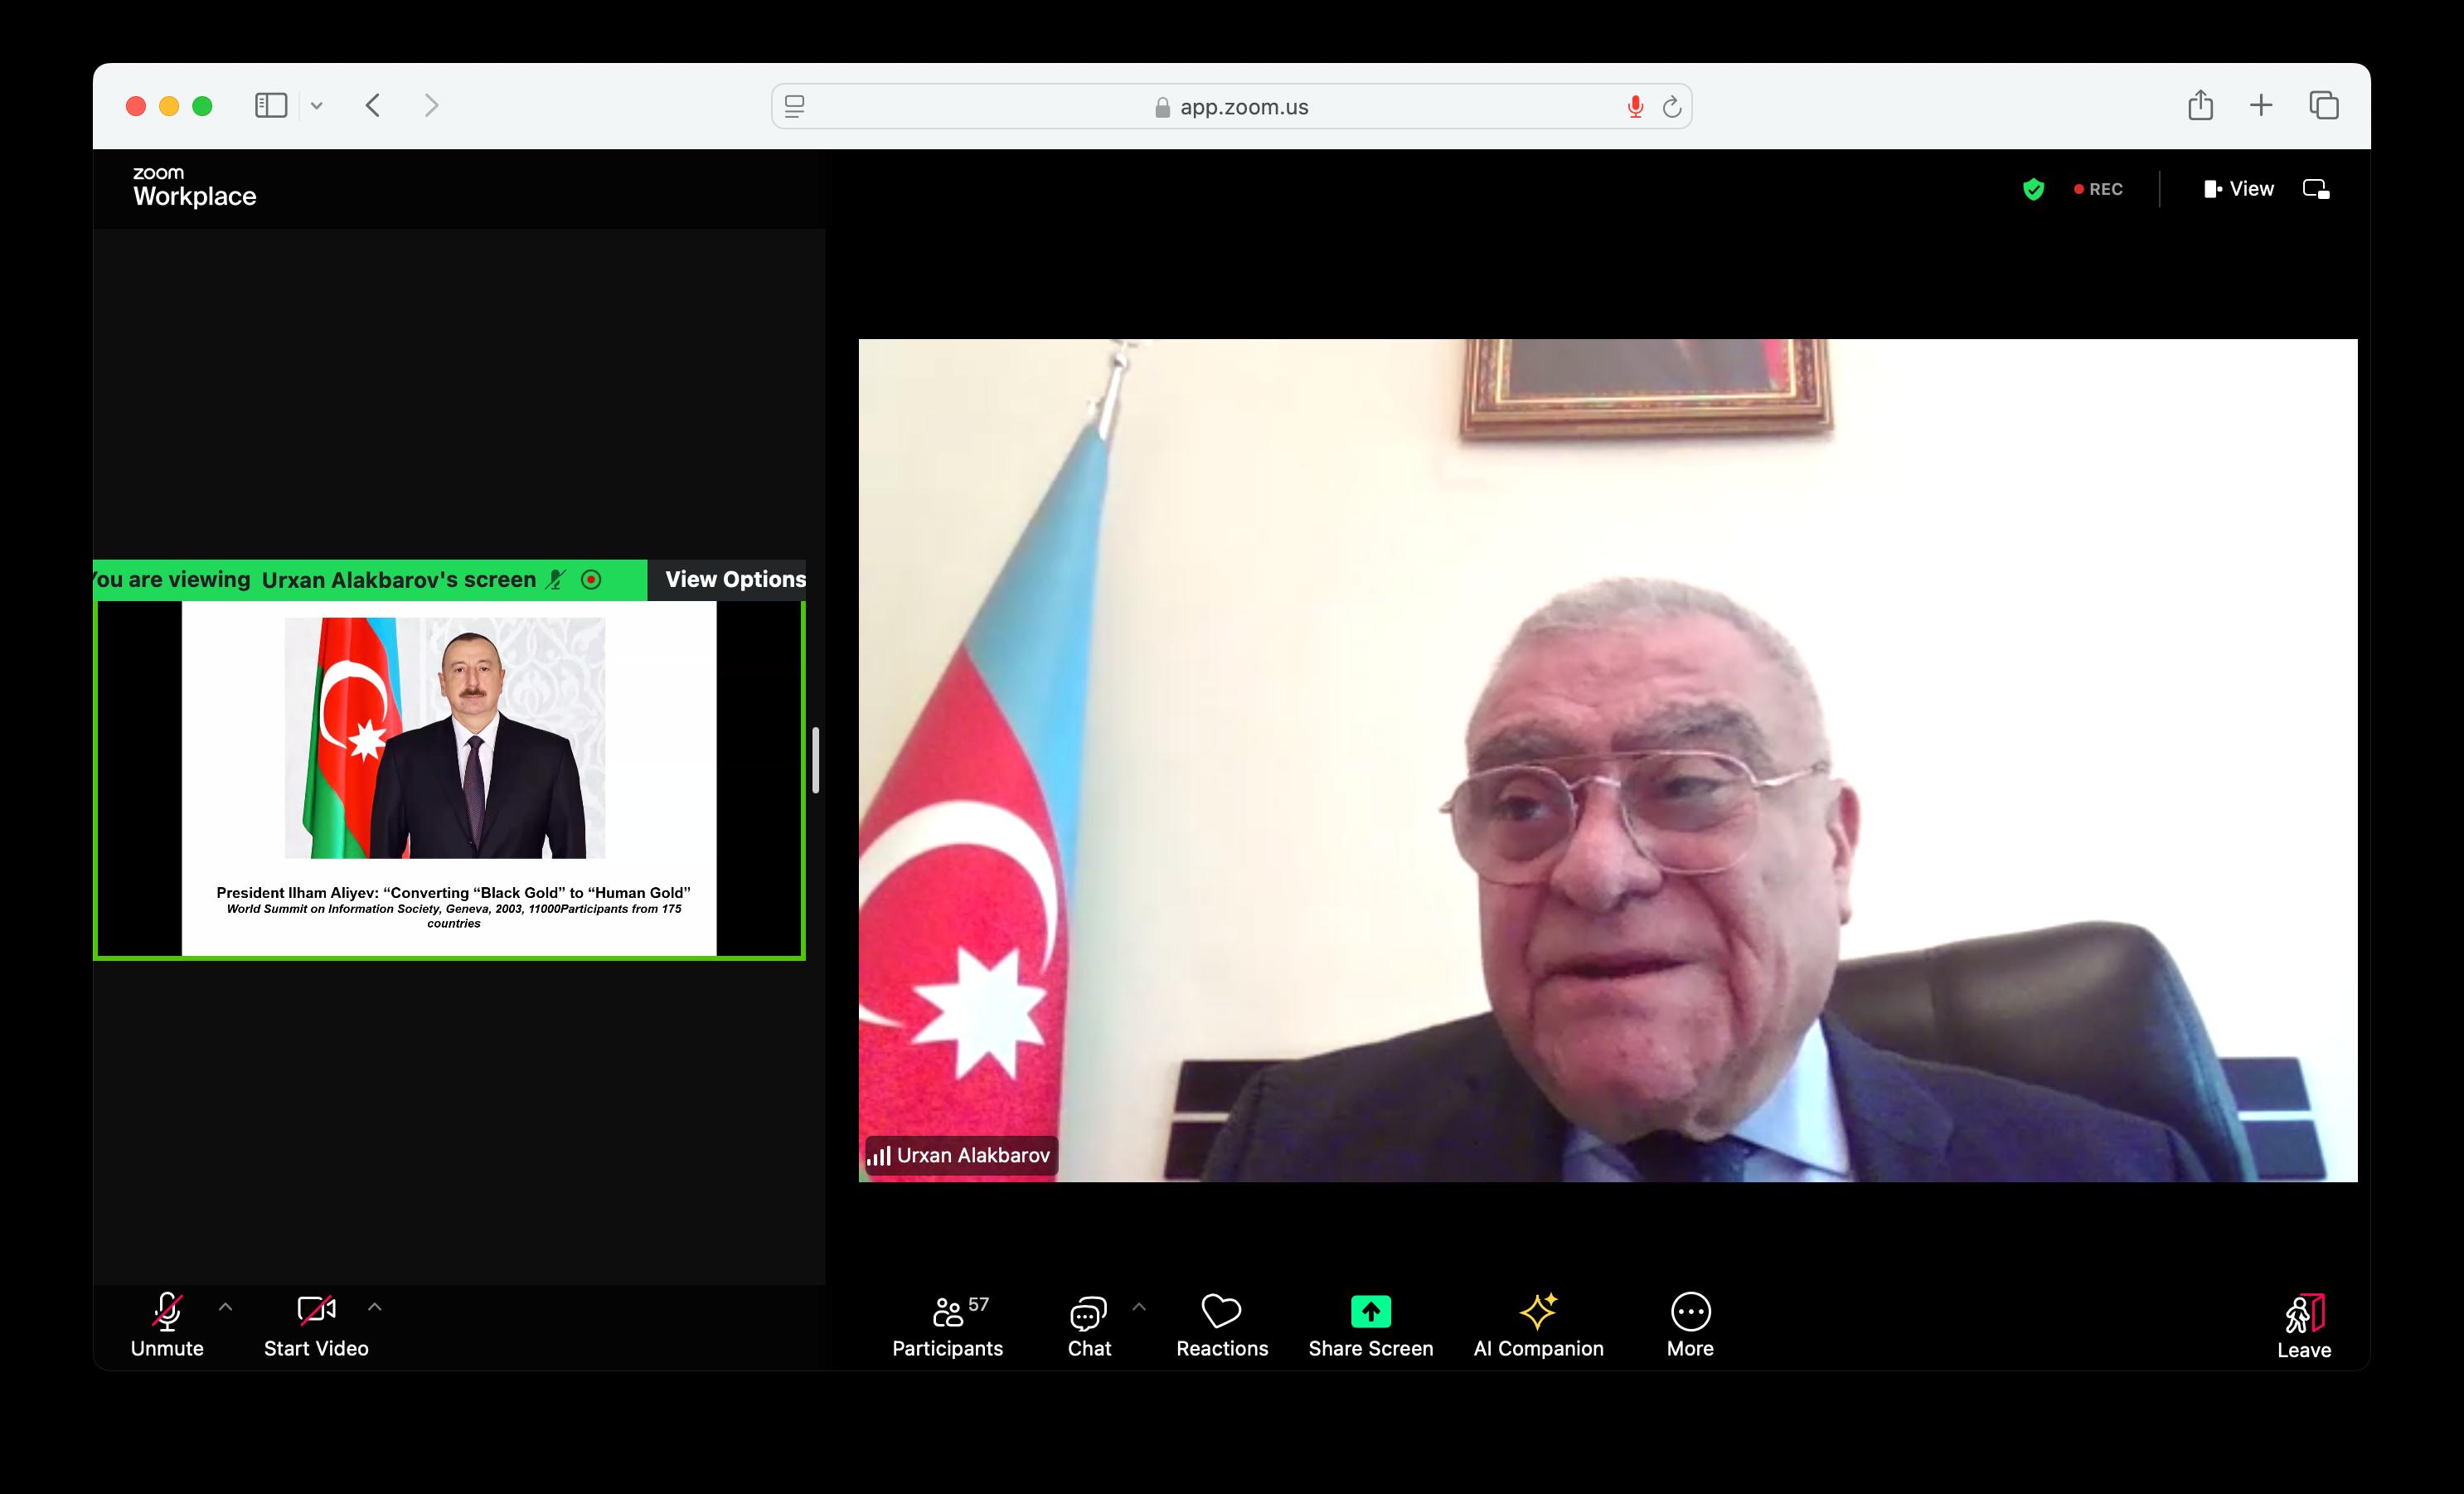This screenshot has width=2464, height=1494.
Task: Open the More options menu
Action: [x=1688, y=1324]
